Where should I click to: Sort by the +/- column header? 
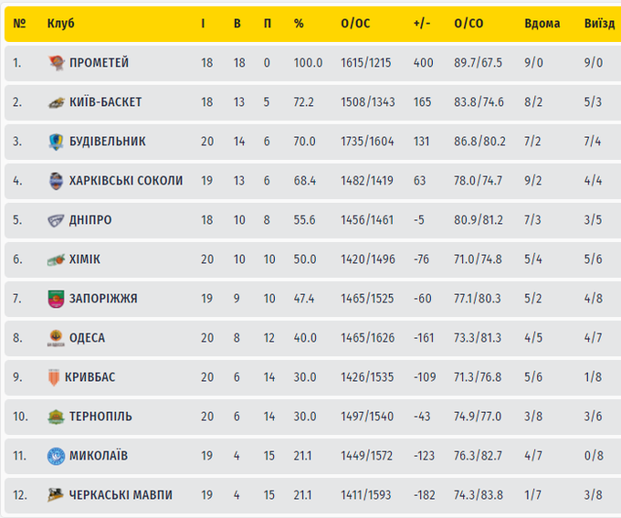pyautogui.click(x=422, y=24)
